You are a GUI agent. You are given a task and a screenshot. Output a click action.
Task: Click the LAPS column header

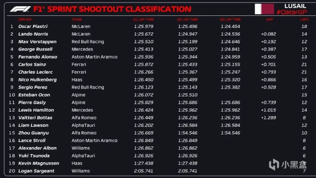point(304,19)
